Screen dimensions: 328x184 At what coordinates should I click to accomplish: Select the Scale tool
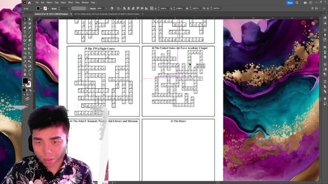click(x=30, y=44)
